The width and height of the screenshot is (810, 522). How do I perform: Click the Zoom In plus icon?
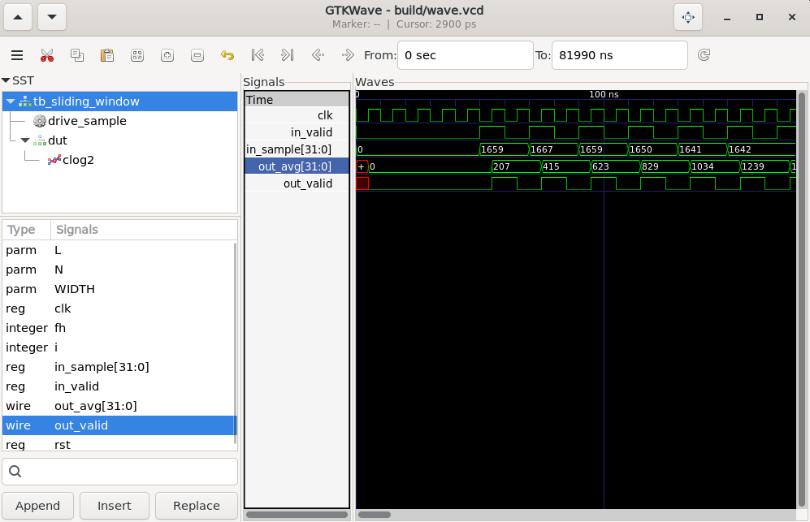point(167,55)
